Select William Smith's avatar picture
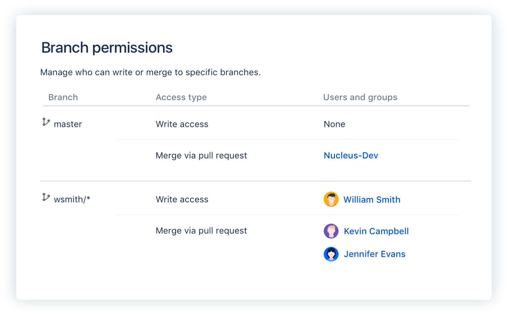This screenshot has height=315, width=508. pyautogui.click(x=331, y=199)
